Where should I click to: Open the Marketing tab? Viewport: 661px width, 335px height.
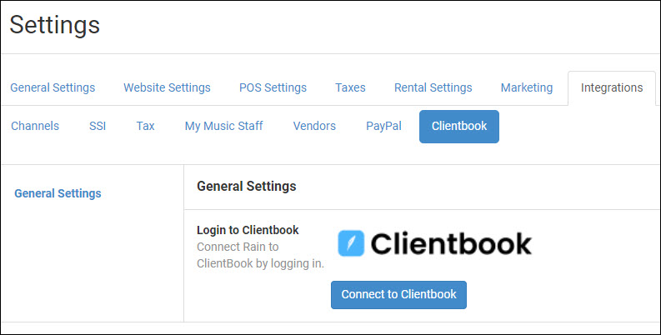coord(527,87)
